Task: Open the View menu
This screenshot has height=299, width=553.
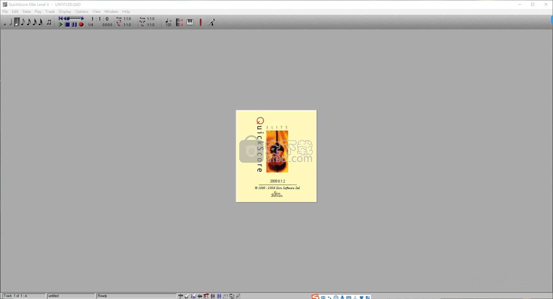Action: (x=96, y=11)
